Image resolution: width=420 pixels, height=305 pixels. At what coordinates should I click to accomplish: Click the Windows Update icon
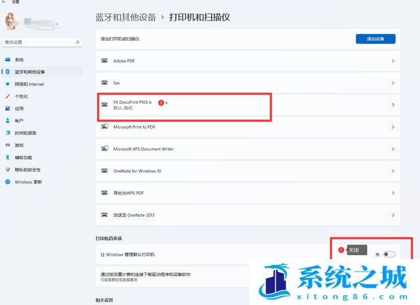click(x=8, y=182)
